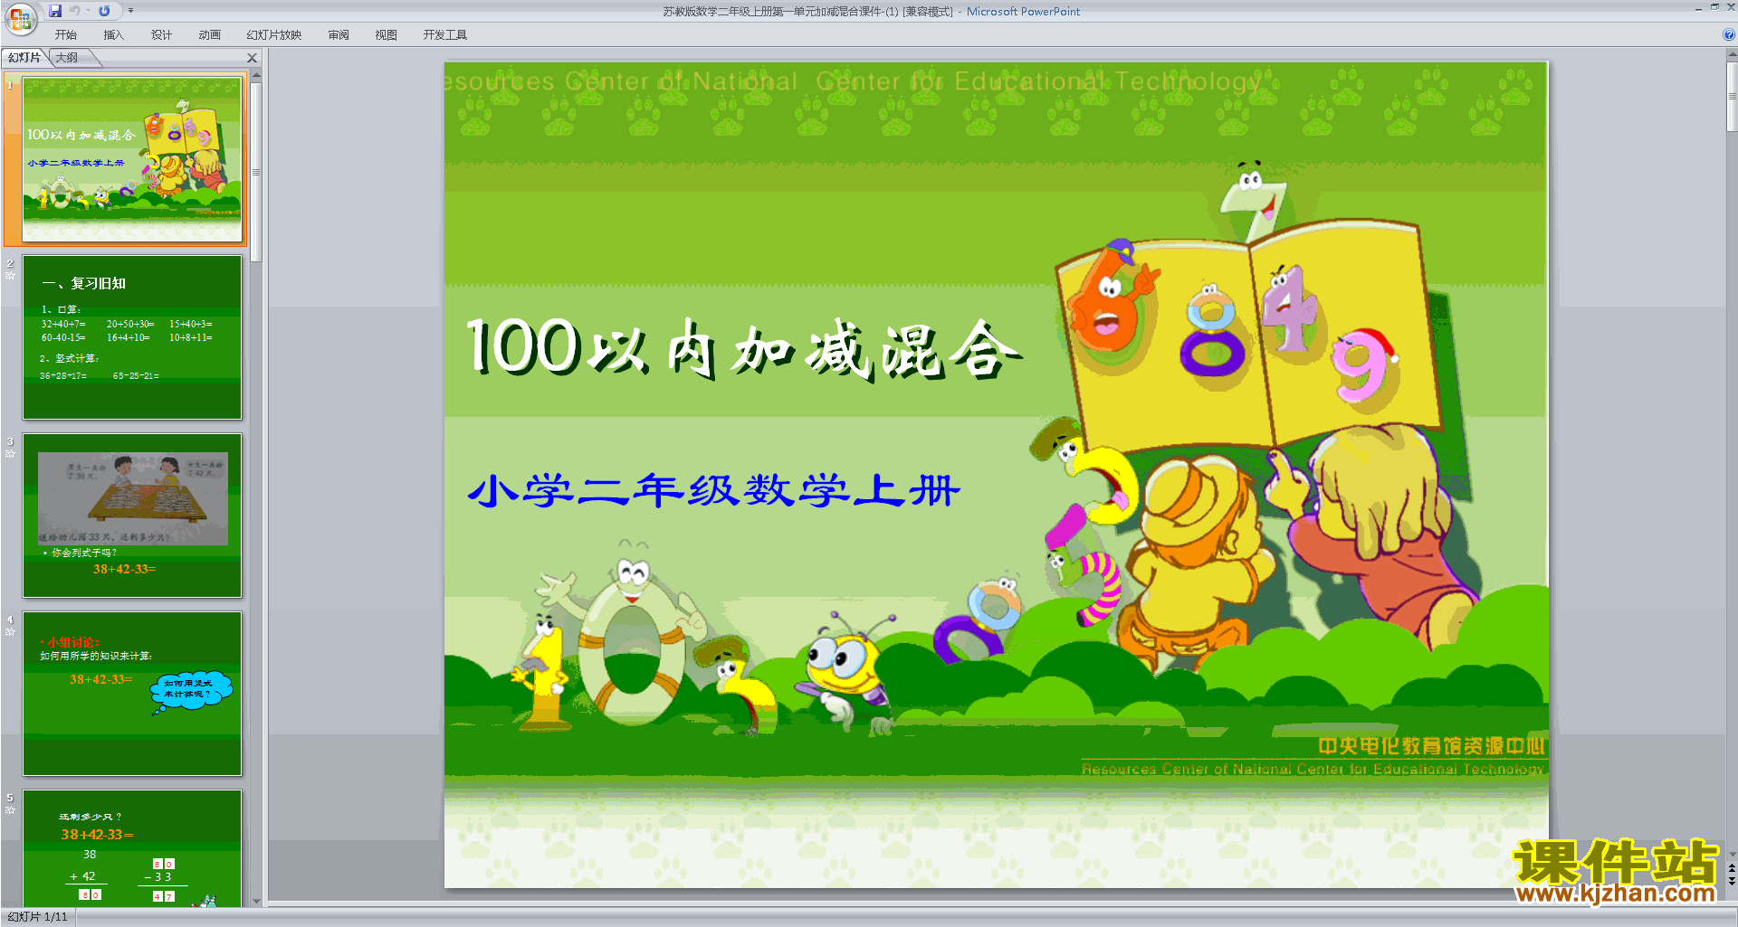Select slide 2 thumbnail 复习旧知

click(132, 337)
